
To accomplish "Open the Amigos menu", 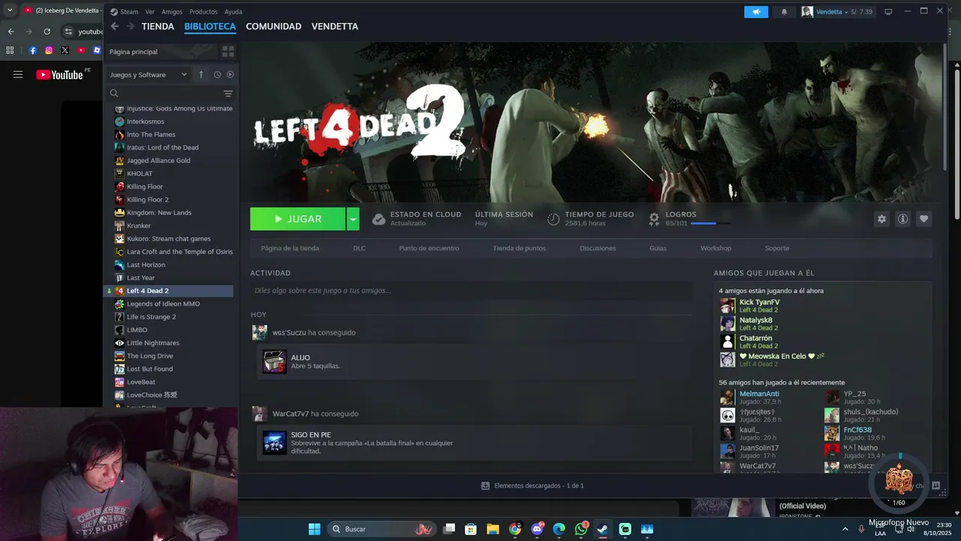I will click(x=172, y=12).
